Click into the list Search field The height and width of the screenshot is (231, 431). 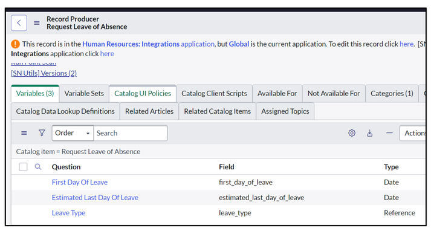click(131, 133)
